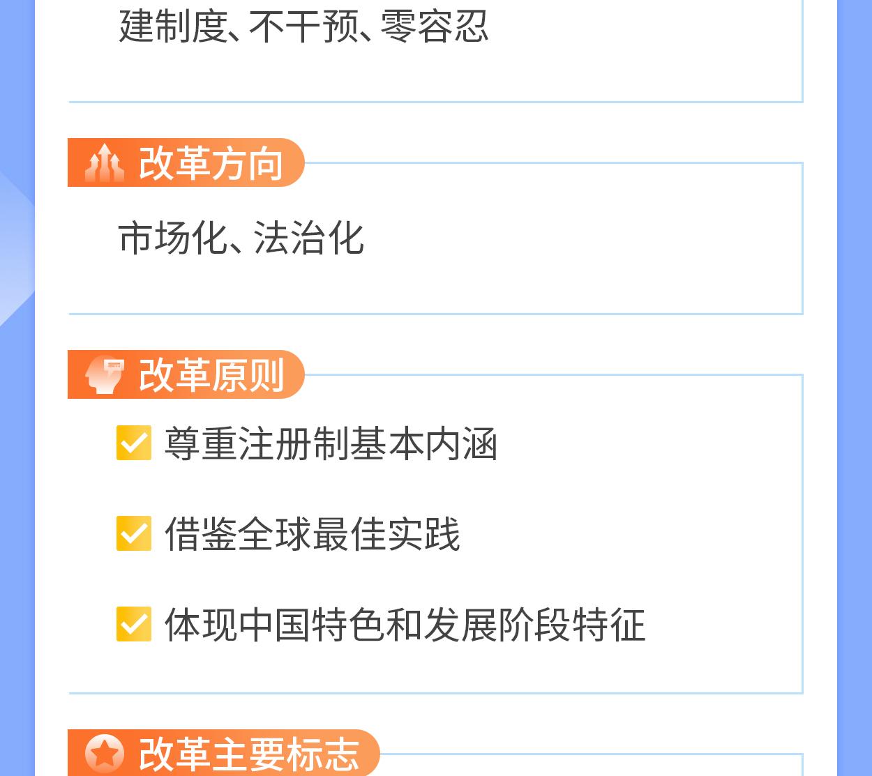Click the orange label reading 改革主要标志
The image size is (872, 776).
pyautogui.click(x=248, y=754)
